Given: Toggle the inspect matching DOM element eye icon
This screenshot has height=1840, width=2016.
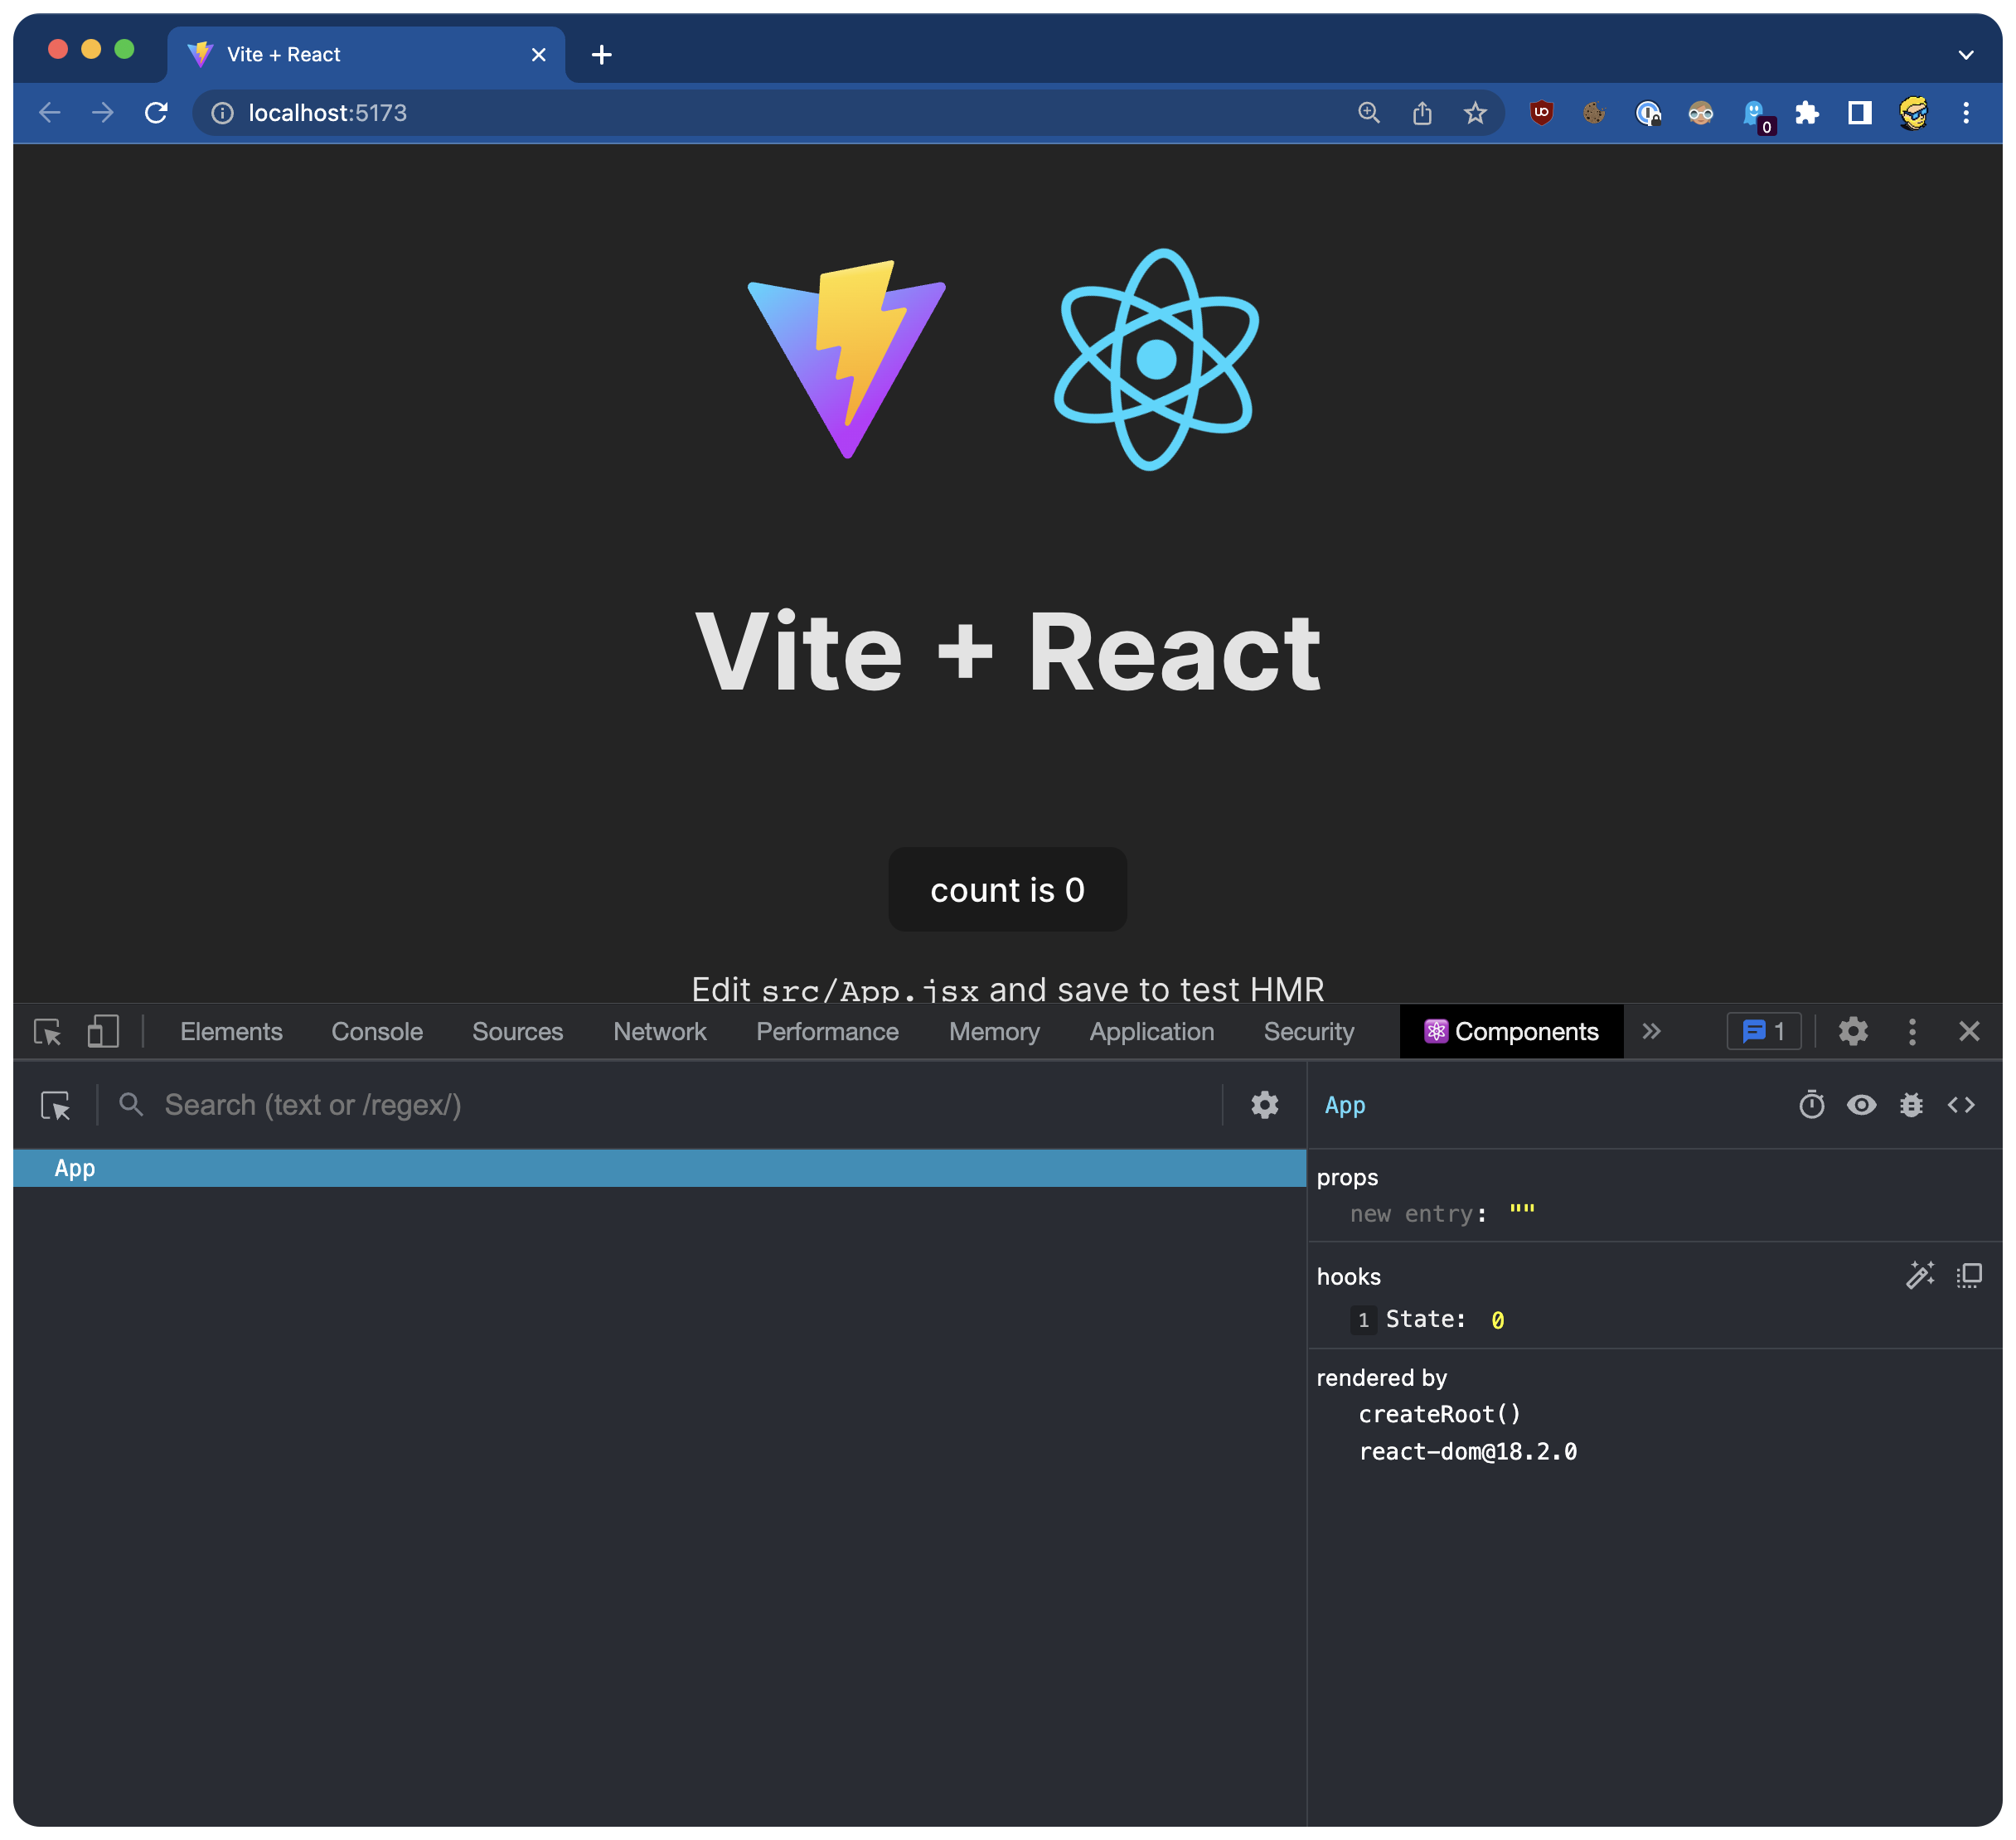Looking at the screenshot, I should (1861, 1105).
